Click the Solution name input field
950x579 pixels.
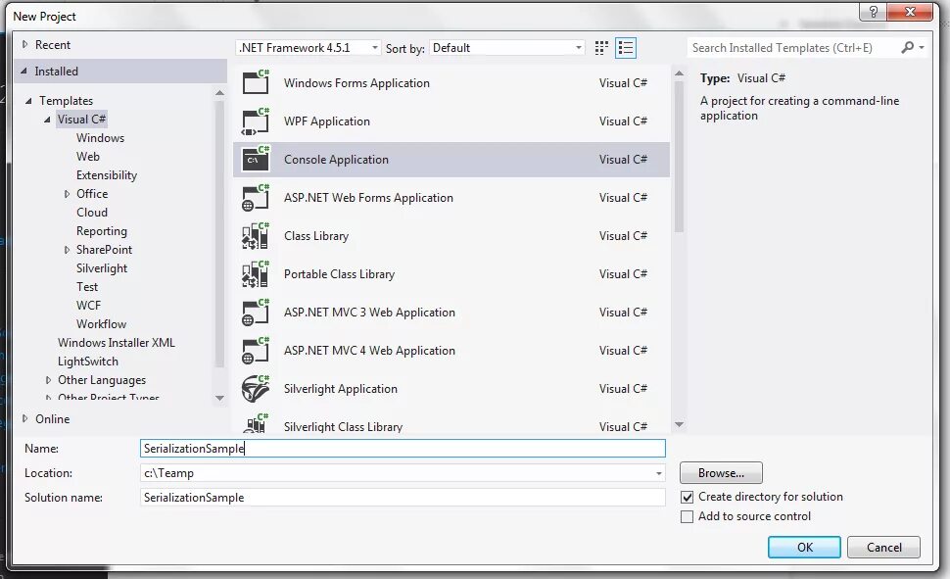pyautogui.click(x=403, y=497)
